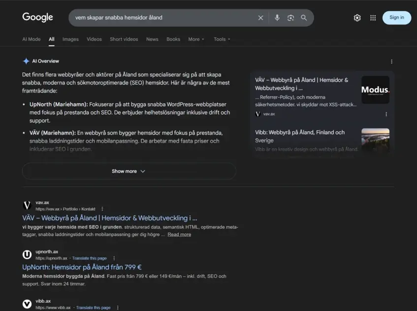The image size is (417, 311).
Task: Click the Modus thumbnail on VÄV card
Action: (375, 90)
